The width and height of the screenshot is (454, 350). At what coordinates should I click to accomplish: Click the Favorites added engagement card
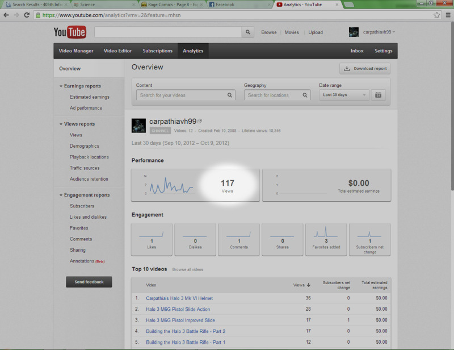coord(326,240)
